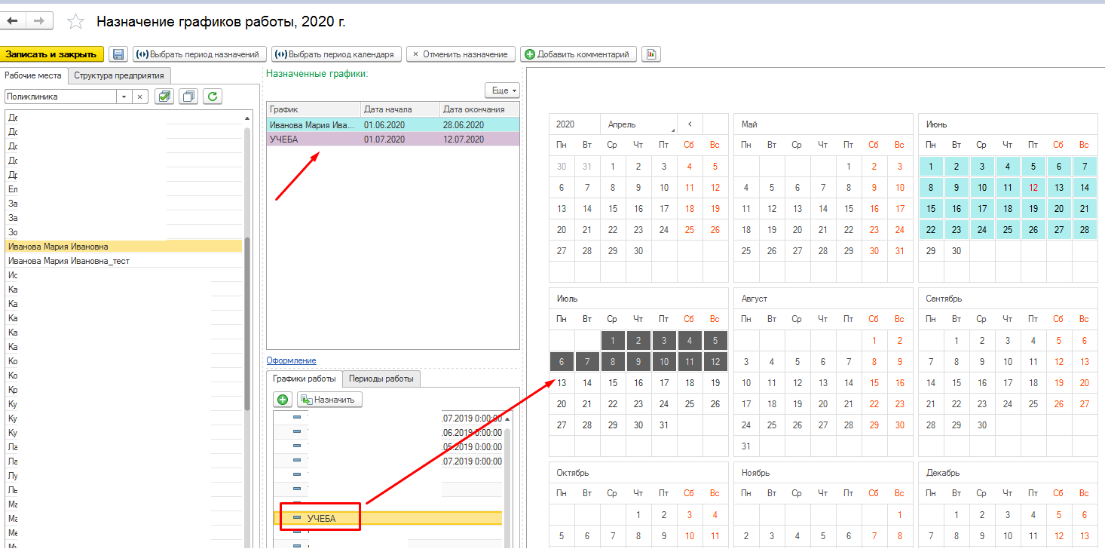Switch to Структура предприятия tab
Viewport: 1105px width, 558px height.
119,75
